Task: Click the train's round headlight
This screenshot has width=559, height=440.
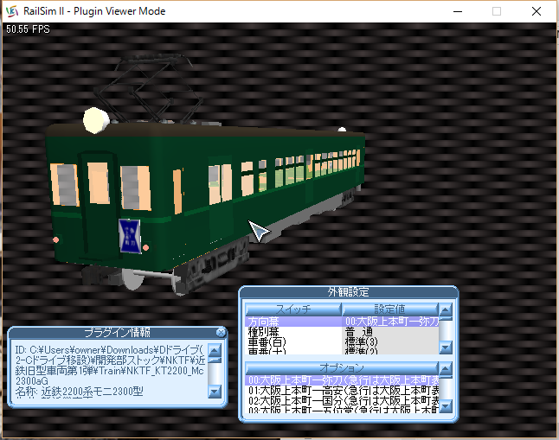Action: pyautogui.click(x=95, y=120)
